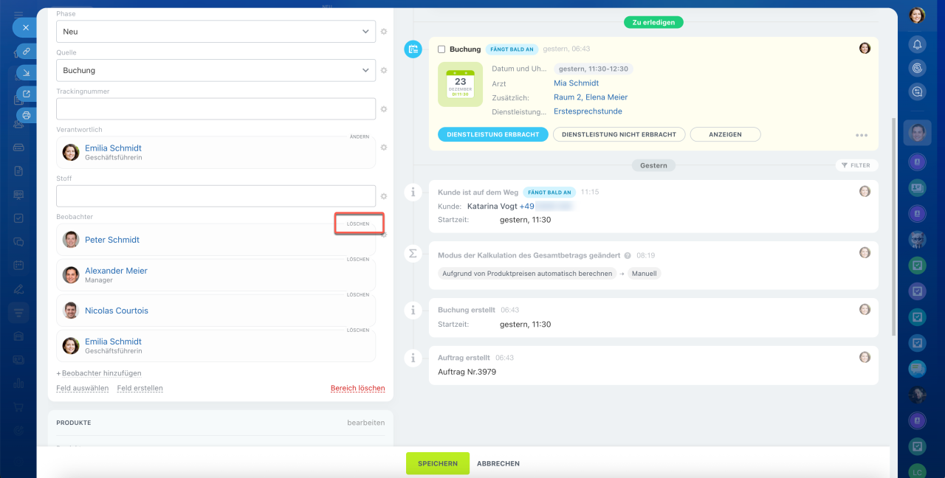Screen dimensions: 945x478
Task: Open CRM funnel icon in left sidebar
Action: 18,313
